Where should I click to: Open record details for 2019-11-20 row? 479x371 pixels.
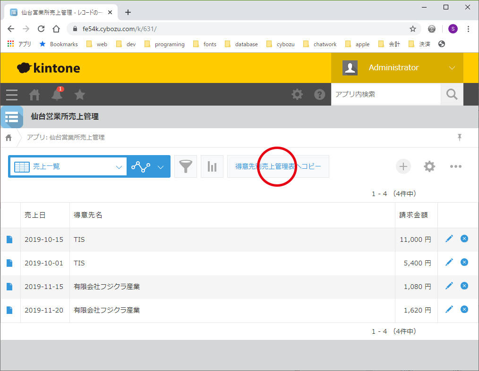coord(9,310)
